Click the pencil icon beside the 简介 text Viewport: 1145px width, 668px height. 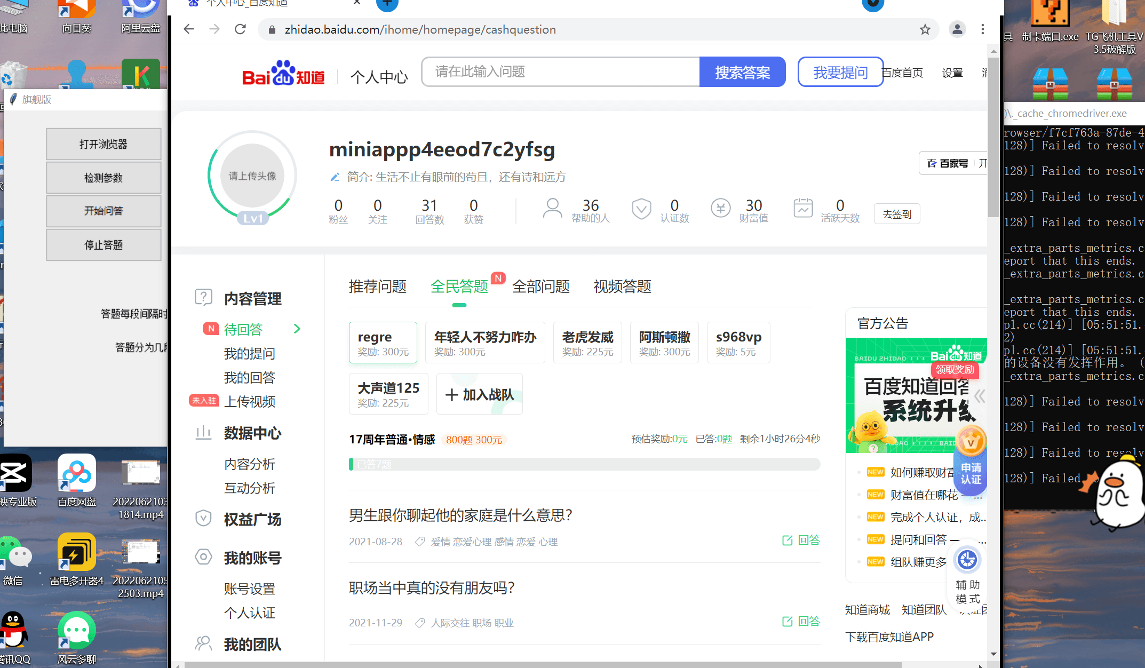tap(335, 177)
